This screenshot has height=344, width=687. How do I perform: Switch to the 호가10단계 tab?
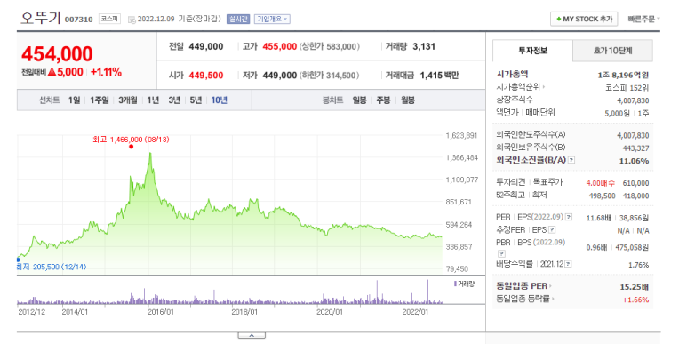612,51
